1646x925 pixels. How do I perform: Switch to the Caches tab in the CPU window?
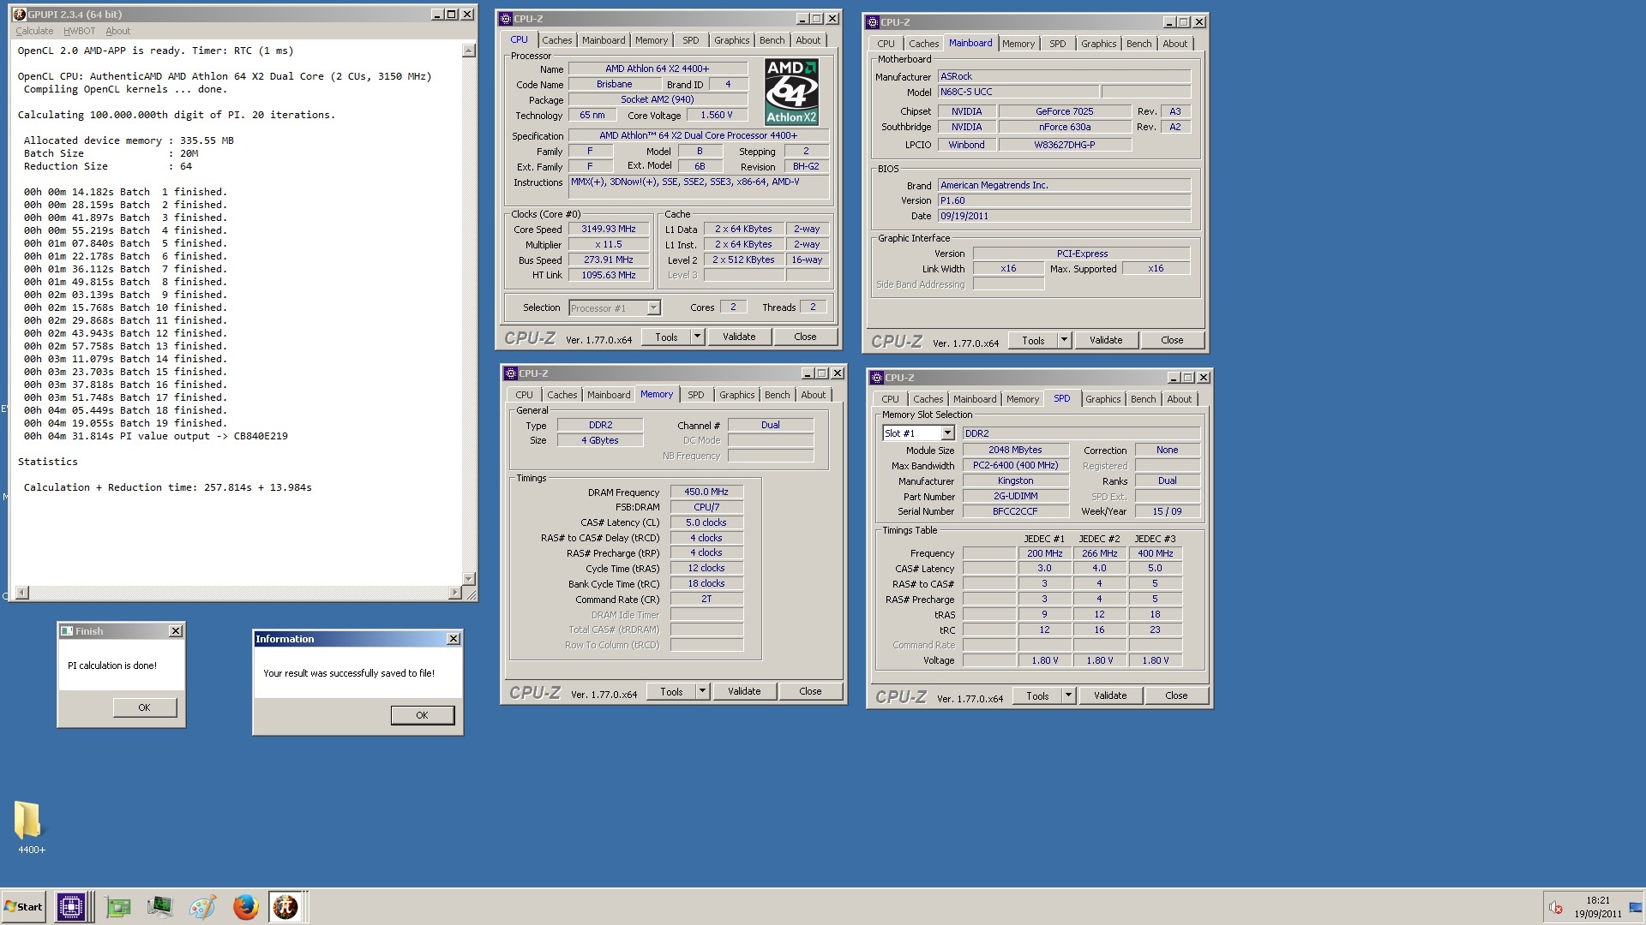pyautogui.click(x=556, y=40)
